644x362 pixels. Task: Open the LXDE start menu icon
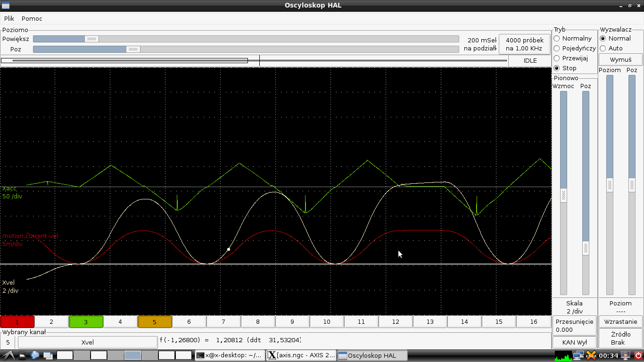(8, 355)
